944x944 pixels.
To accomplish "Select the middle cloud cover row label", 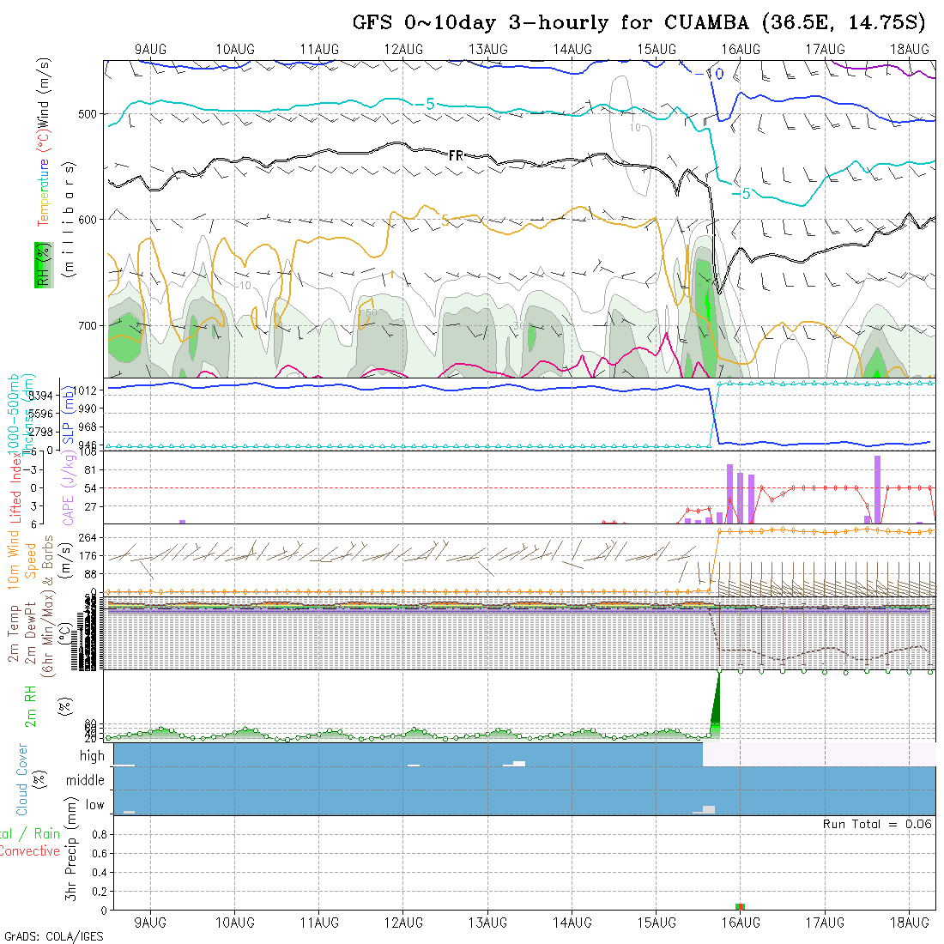I will pyautogui.click(x=85, y=780).
